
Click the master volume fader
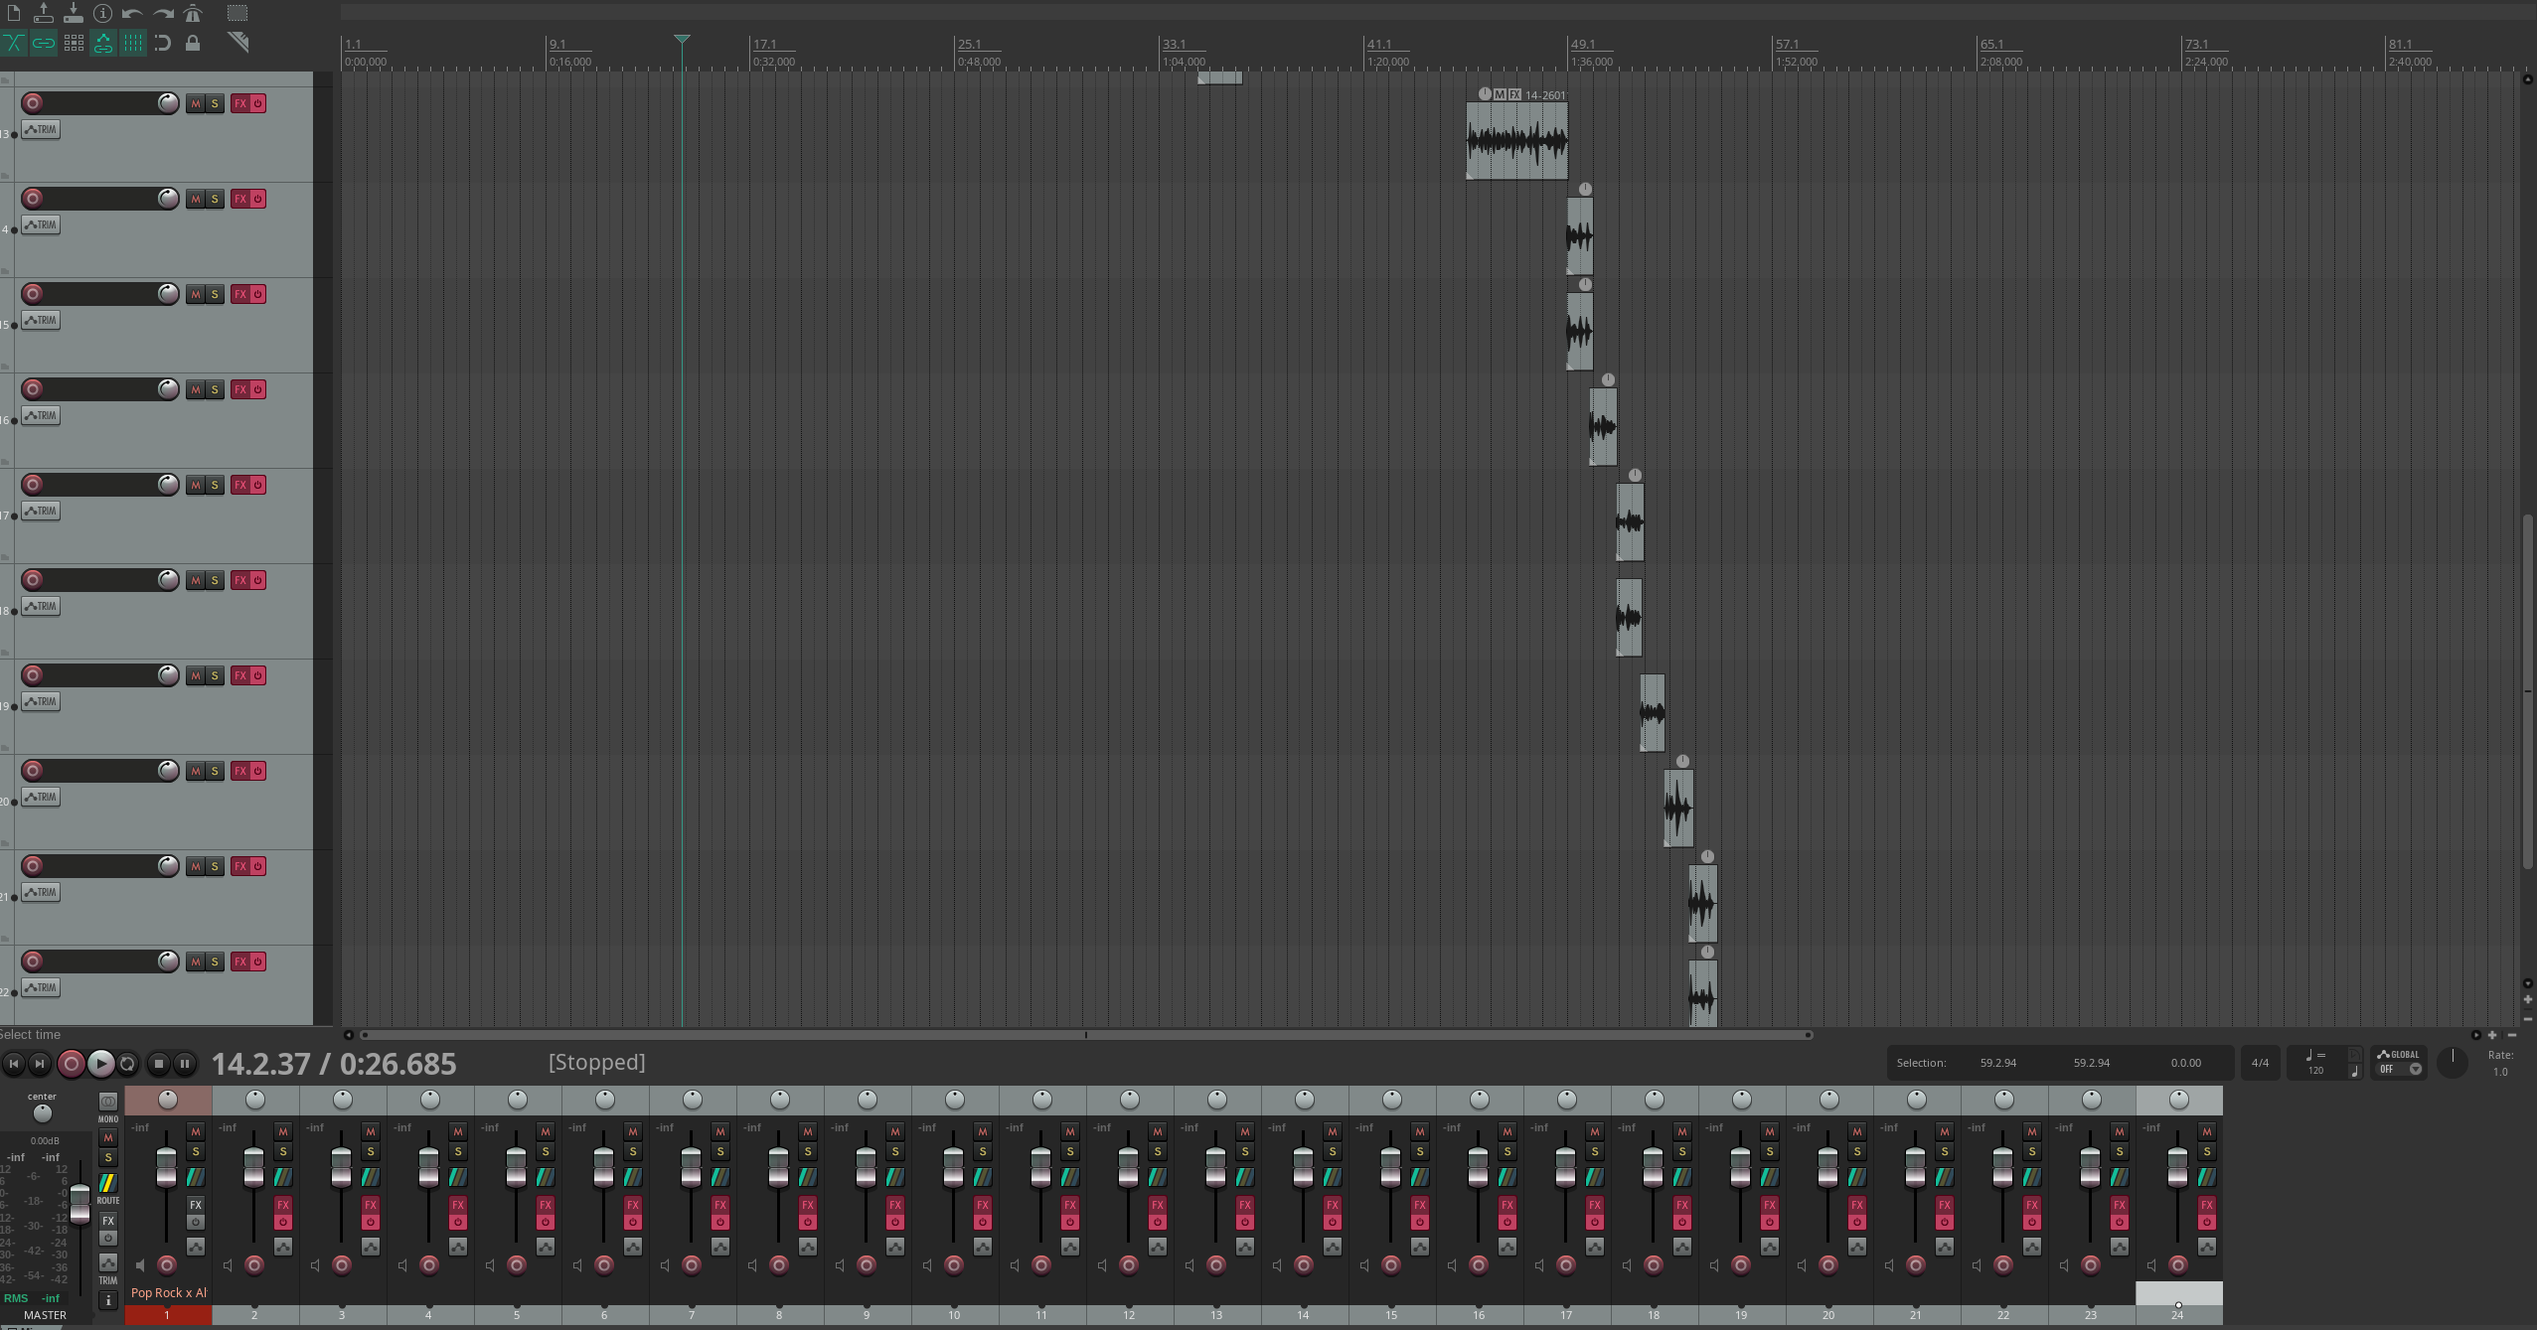tap(79, 1202)
